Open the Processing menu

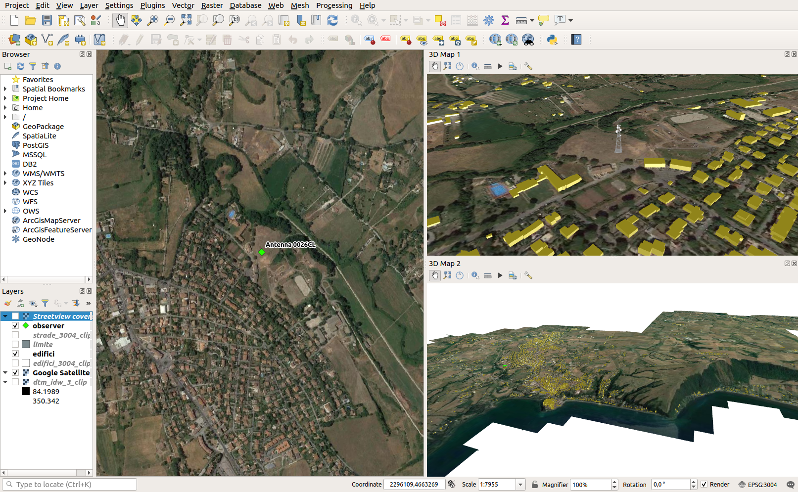point(334,5)
